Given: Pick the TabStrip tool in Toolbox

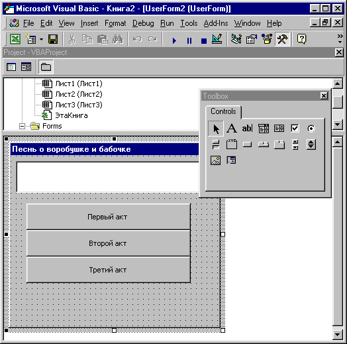Looking at the screenshot, I should [x=264, y=144].
